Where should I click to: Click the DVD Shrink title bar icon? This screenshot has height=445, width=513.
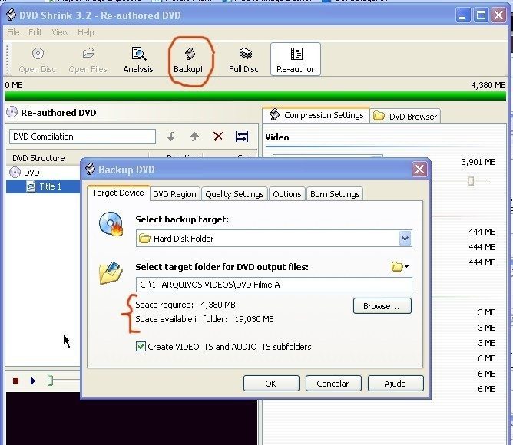pos(11,15)
